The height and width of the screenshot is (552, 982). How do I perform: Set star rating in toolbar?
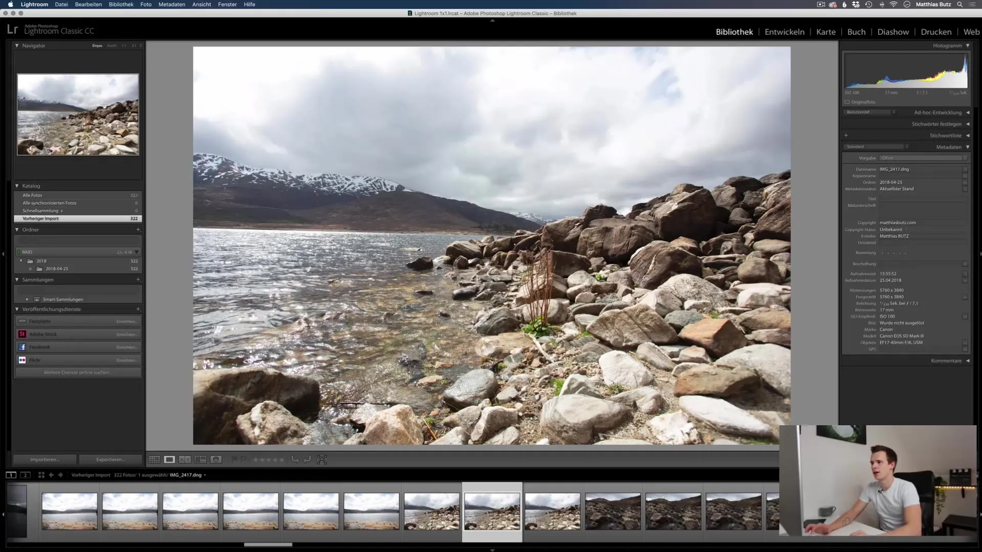tap(269, 459)
